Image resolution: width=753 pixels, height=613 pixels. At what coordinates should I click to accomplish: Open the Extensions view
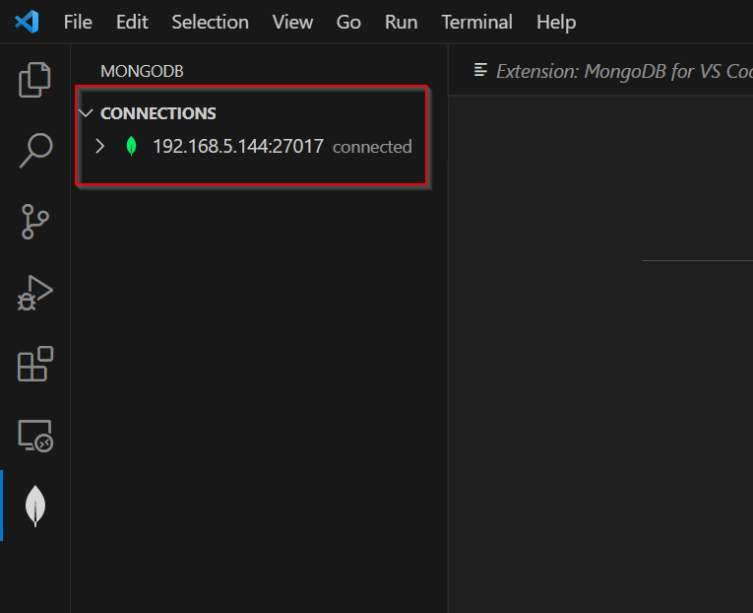point(35,364)
